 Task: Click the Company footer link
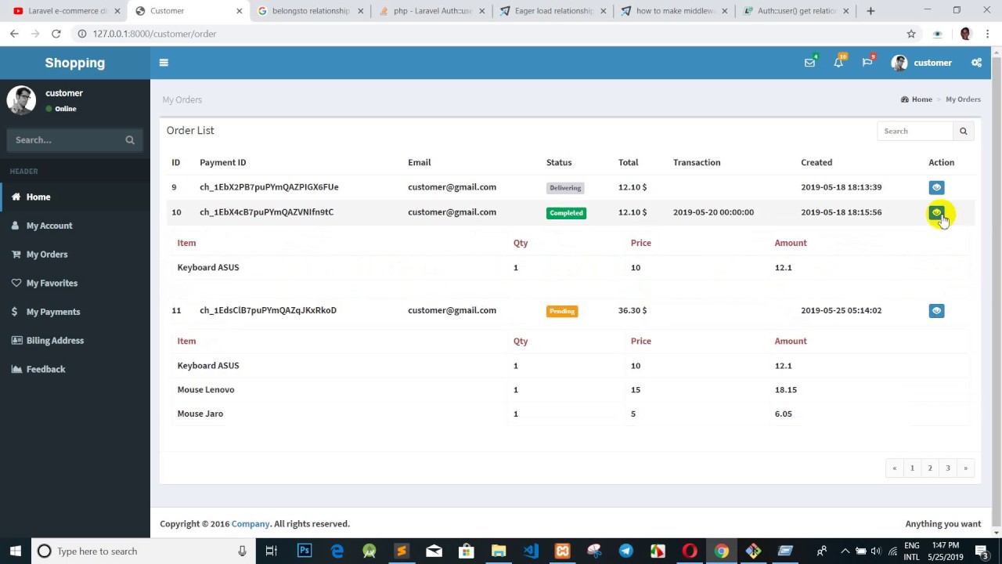coord(250,524)
